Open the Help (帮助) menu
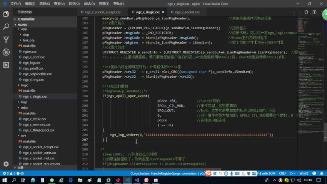Viewport: 327px width, 184px height. 118,4
